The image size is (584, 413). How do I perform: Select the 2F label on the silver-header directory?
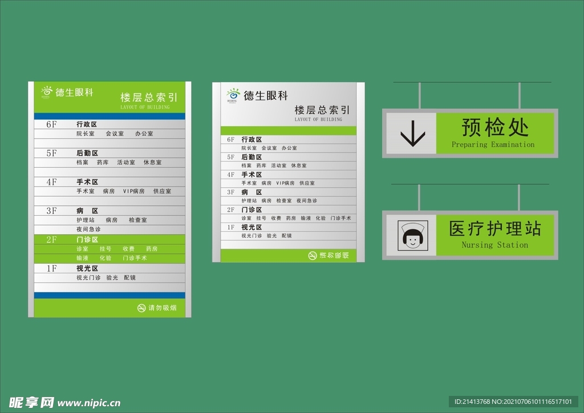pos(231,210)
